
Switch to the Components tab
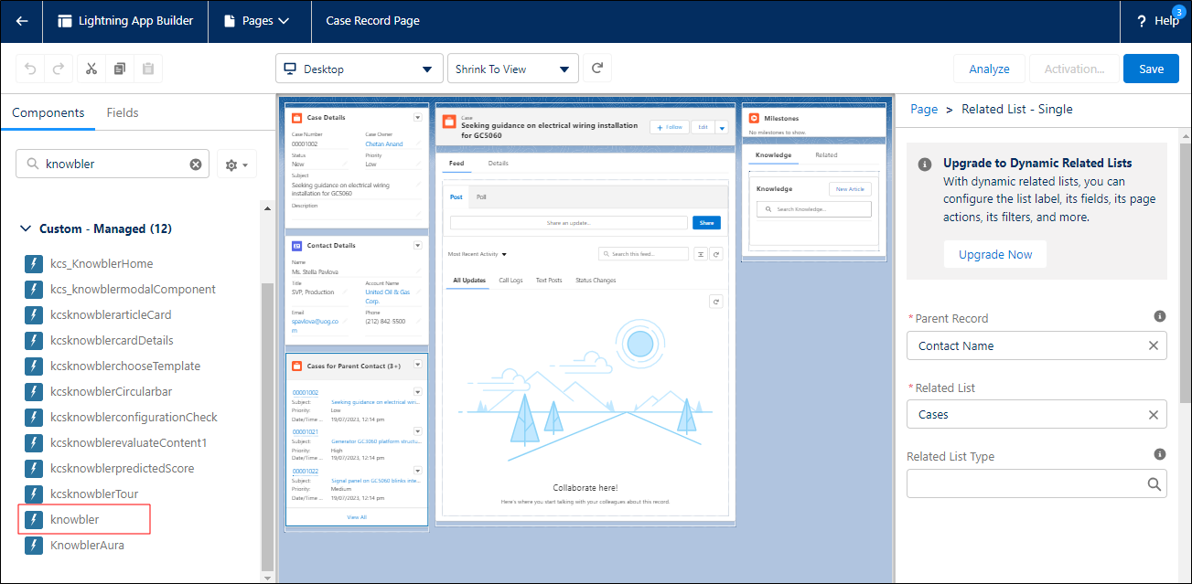(48, 112)
